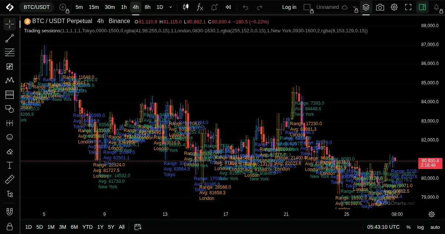Select the eraser tool

coord(10,151)
